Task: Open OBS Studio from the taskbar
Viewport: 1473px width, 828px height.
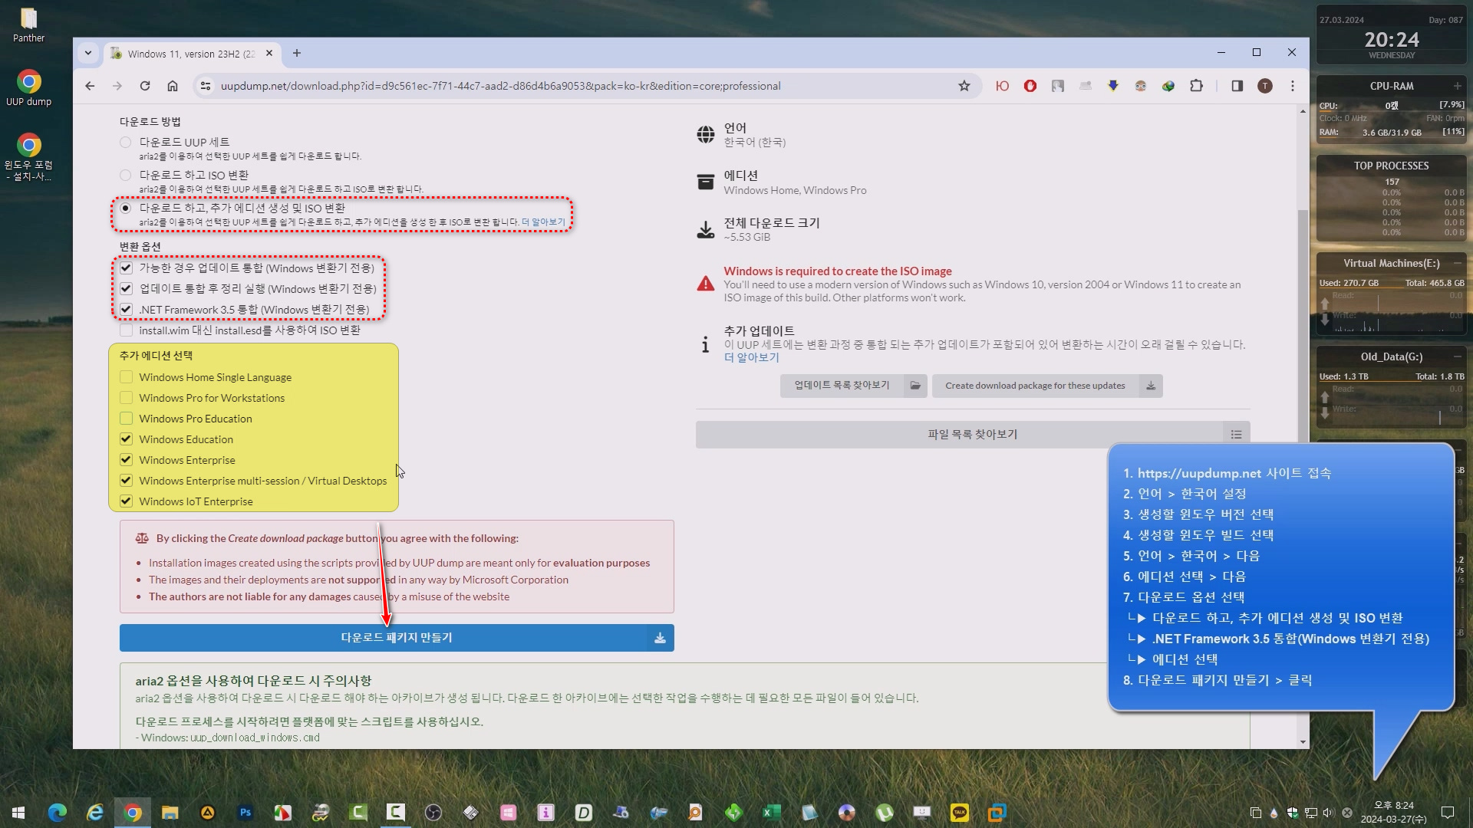Action: point(433,812)
